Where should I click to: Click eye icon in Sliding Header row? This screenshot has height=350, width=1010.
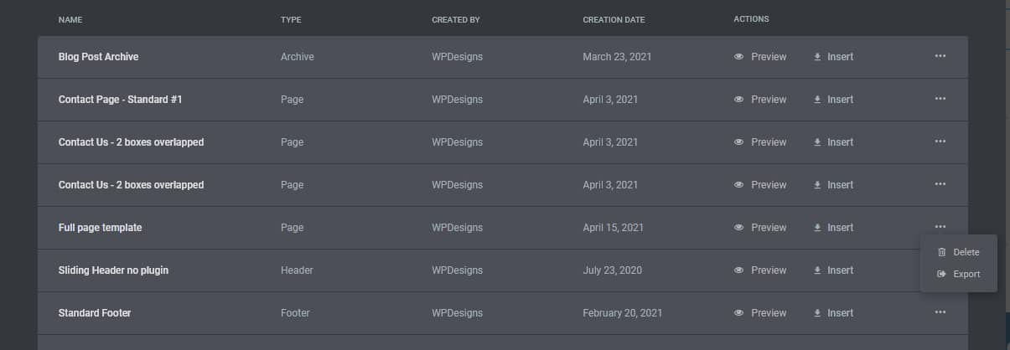point(738,270)
